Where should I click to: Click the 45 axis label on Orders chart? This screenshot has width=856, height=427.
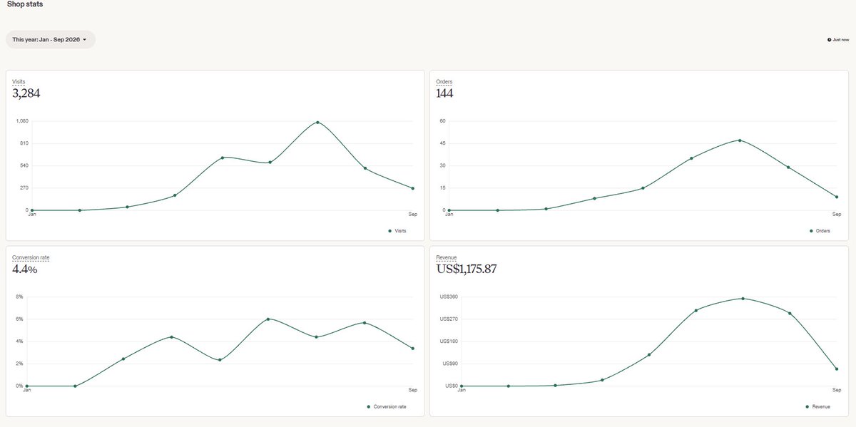coord(443,143)
